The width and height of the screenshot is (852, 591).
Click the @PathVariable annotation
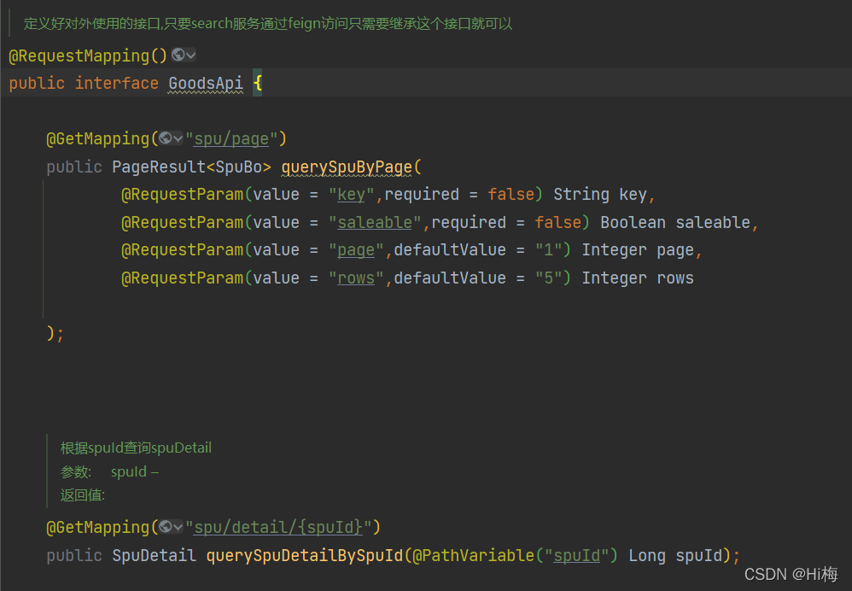coord(473,556)
